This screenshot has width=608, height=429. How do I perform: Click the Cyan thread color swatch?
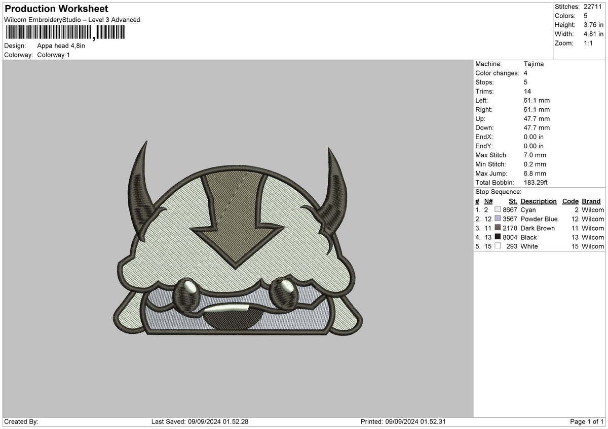[x=497, y=209]
